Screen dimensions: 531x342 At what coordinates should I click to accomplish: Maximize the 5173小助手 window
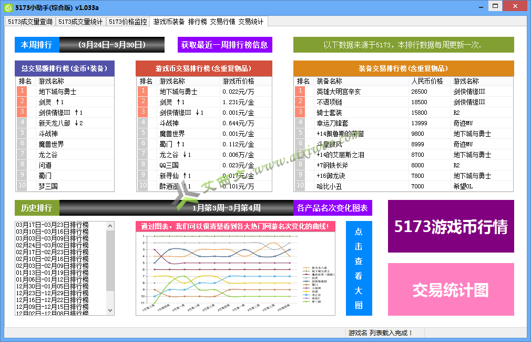[495, 6]
